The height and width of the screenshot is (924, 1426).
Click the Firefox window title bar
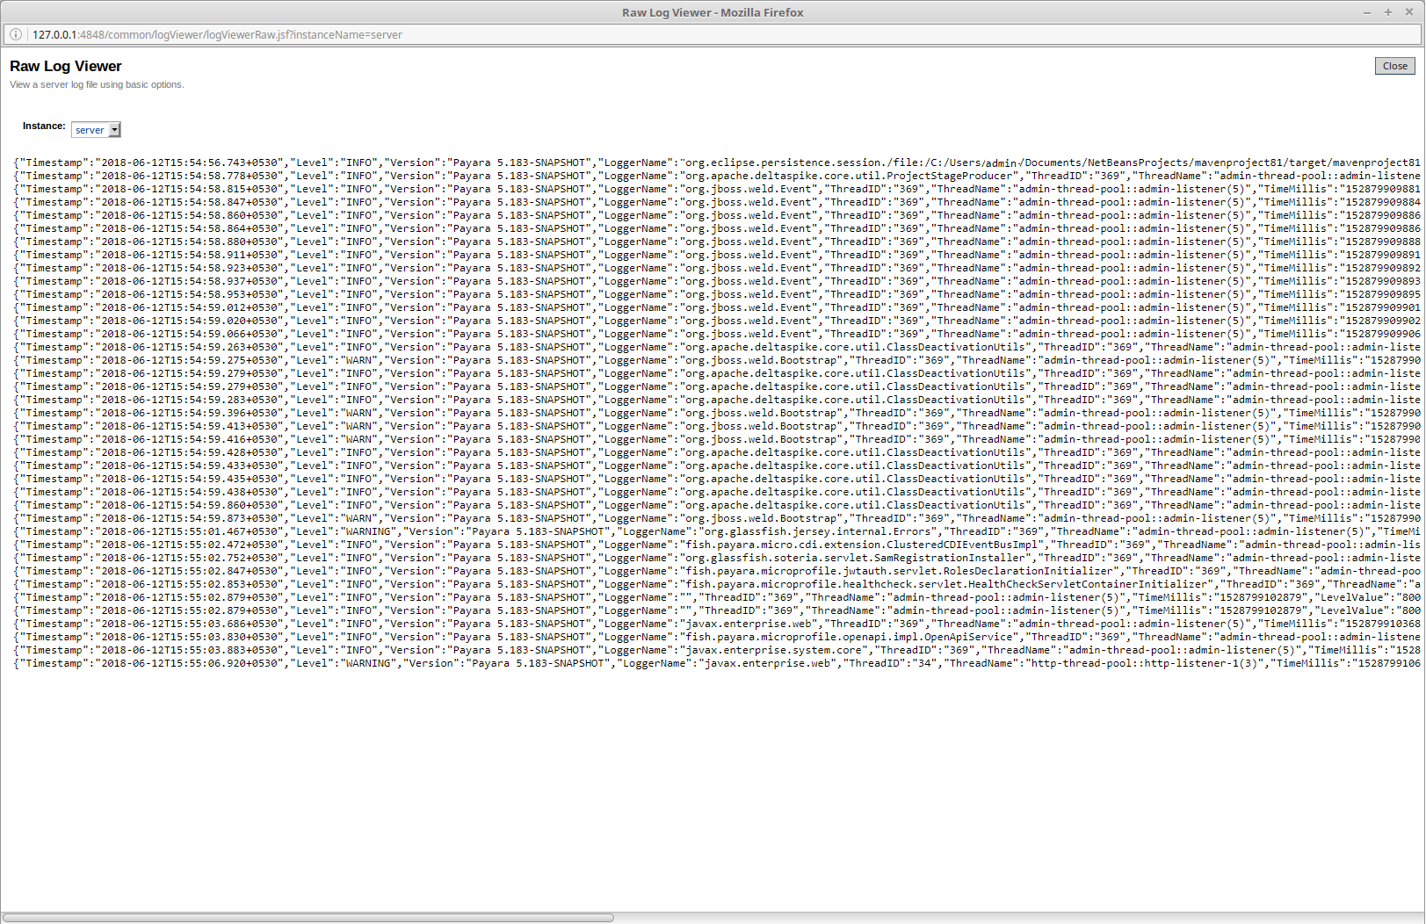(x=712, y=12)
